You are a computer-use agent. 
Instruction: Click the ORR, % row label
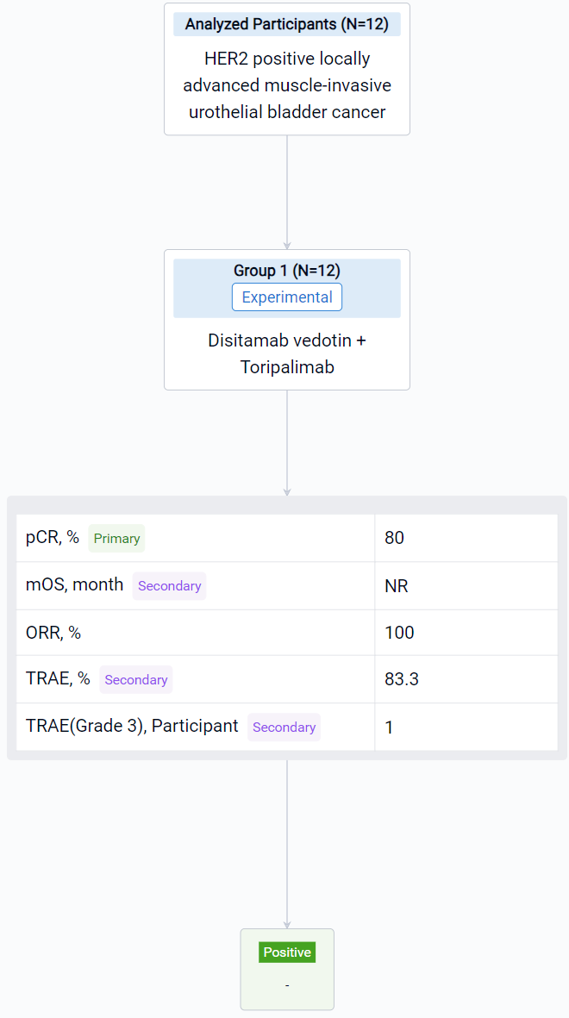53,633
